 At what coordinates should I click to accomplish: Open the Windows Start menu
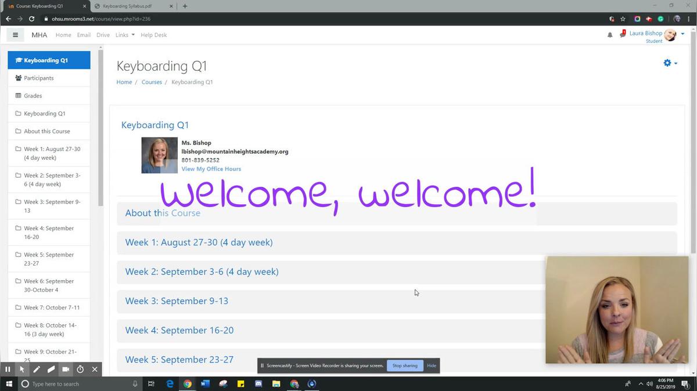coord(9,383)
